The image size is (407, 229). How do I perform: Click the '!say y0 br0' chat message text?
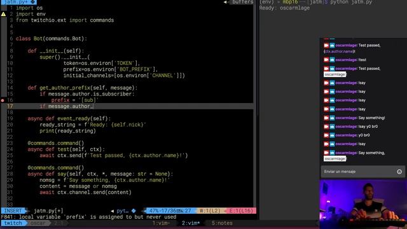click(x=368, y=127)
